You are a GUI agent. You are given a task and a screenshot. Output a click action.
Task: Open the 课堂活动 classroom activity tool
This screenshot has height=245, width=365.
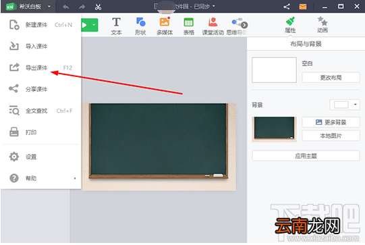pyautogui.click(x=213, y=26)
